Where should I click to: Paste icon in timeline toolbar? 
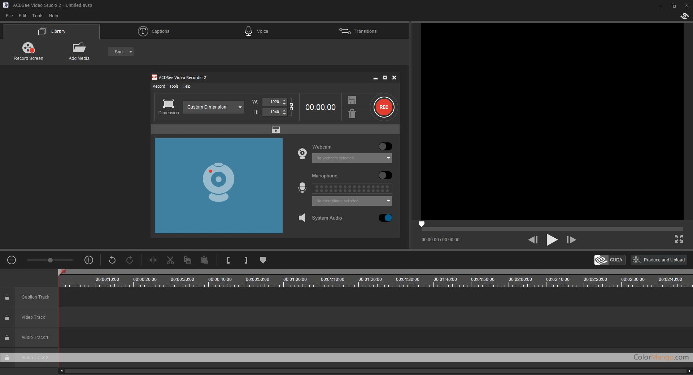click(x=204, y=260)
